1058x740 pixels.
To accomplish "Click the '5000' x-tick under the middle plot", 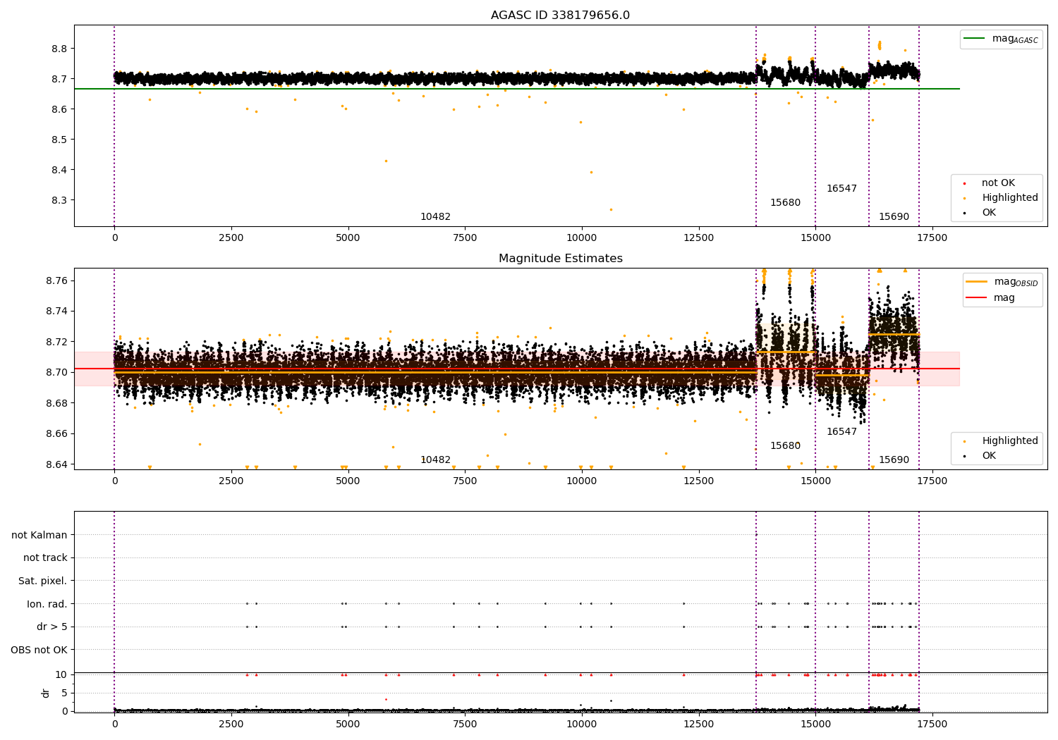I will pyautogui.click(x=348, y=481).
